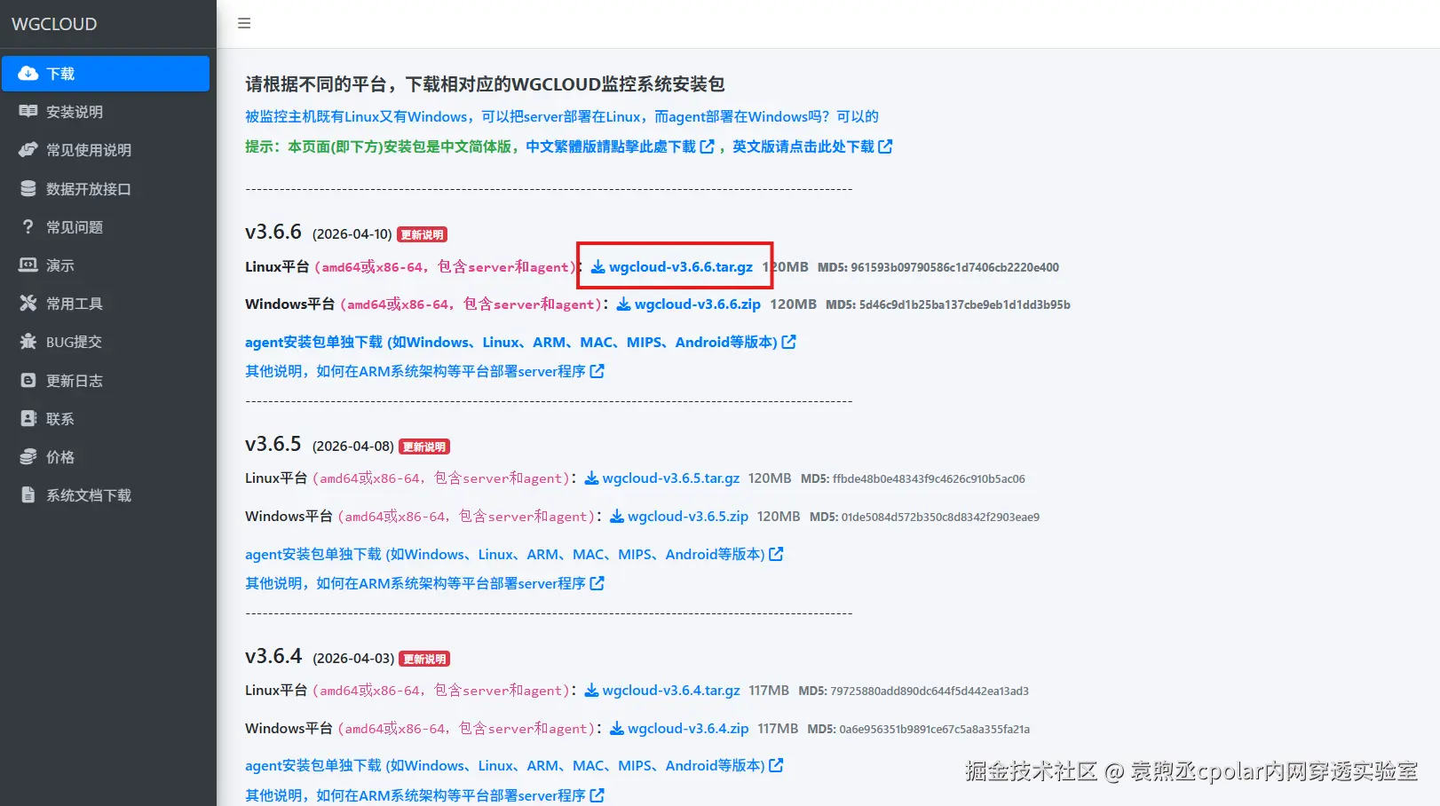Screen dimensions: 1440x806
Task: Select 数据开放接口 in the sidebar
Action: [x=106, y=188]
